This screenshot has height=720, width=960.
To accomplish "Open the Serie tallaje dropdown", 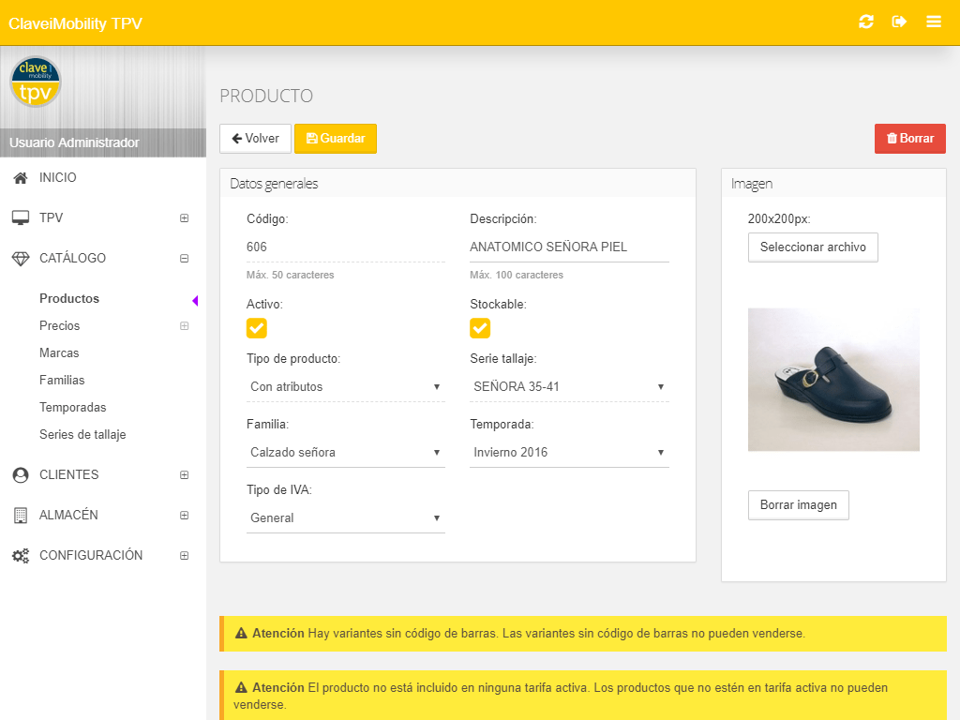I will (569, 387).
